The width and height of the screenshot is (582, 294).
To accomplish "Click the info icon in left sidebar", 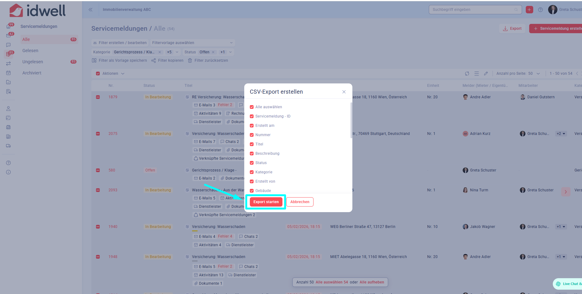I will click(8, 172).
